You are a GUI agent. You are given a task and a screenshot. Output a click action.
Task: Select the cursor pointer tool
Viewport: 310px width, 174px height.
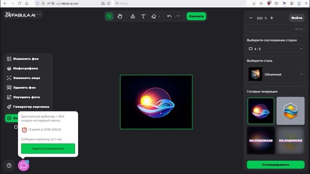pos(109,16)
